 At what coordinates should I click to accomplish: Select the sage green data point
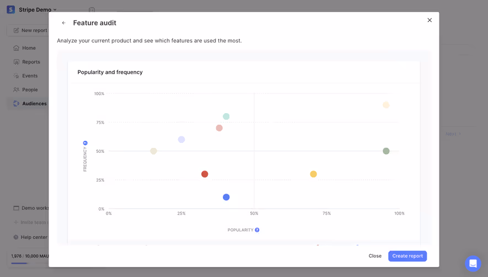(x=386, y=151)
